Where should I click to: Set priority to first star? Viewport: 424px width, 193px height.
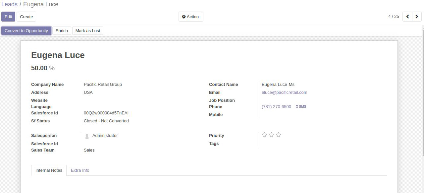(x=264, y=135)
